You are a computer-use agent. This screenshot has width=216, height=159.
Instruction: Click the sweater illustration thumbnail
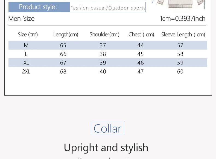point(180,4)
